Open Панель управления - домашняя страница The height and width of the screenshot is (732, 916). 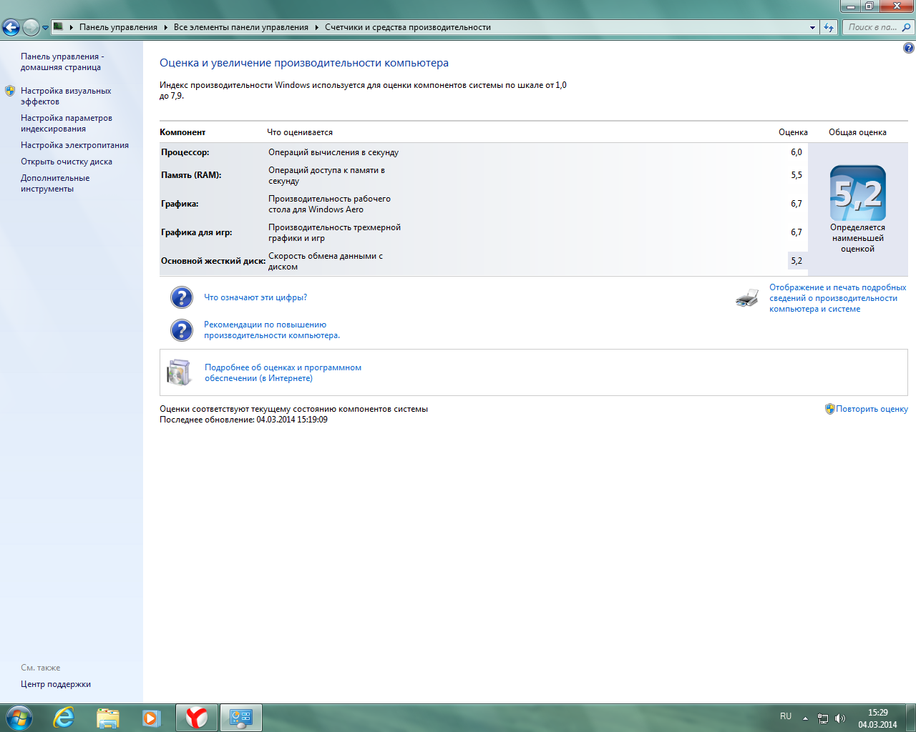(x=62, y=61)
